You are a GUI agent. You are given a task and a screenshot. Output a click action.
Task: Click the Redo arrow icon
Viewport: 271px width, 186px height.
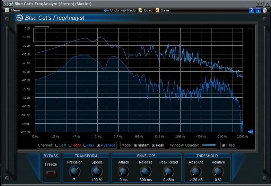(x=123, y=10)
